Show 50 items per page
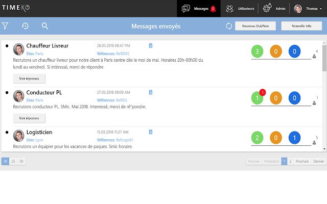The image size is (327, 204). point(21,161)
